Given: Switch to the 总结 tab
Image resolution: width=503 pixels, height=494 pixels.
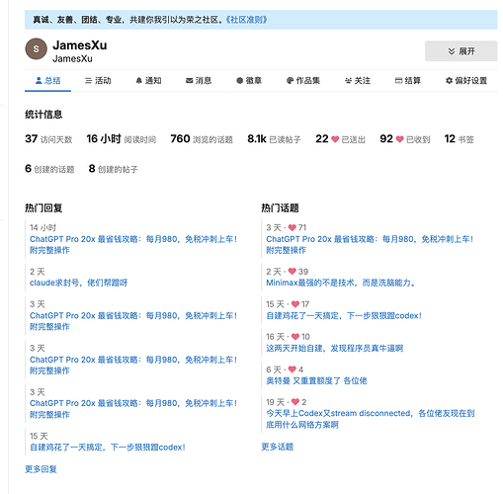Looking at the screenshot, I should tap(47, 81).
